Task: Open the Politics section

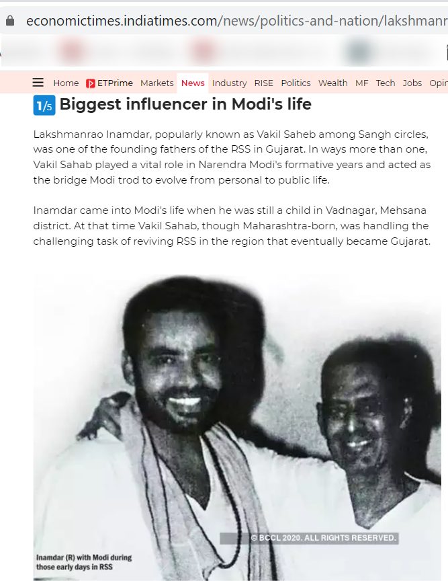Action: (296, 83)
